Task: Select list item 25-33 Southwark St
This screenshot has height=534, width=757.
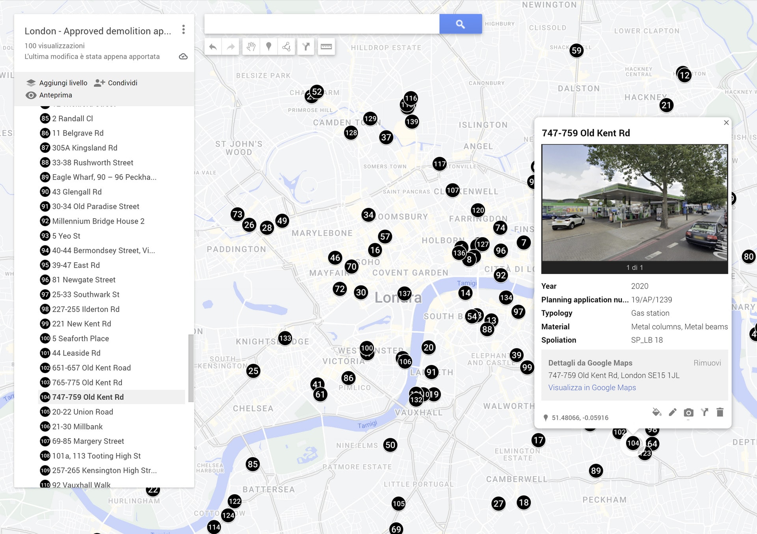Action: coord(112,295)
